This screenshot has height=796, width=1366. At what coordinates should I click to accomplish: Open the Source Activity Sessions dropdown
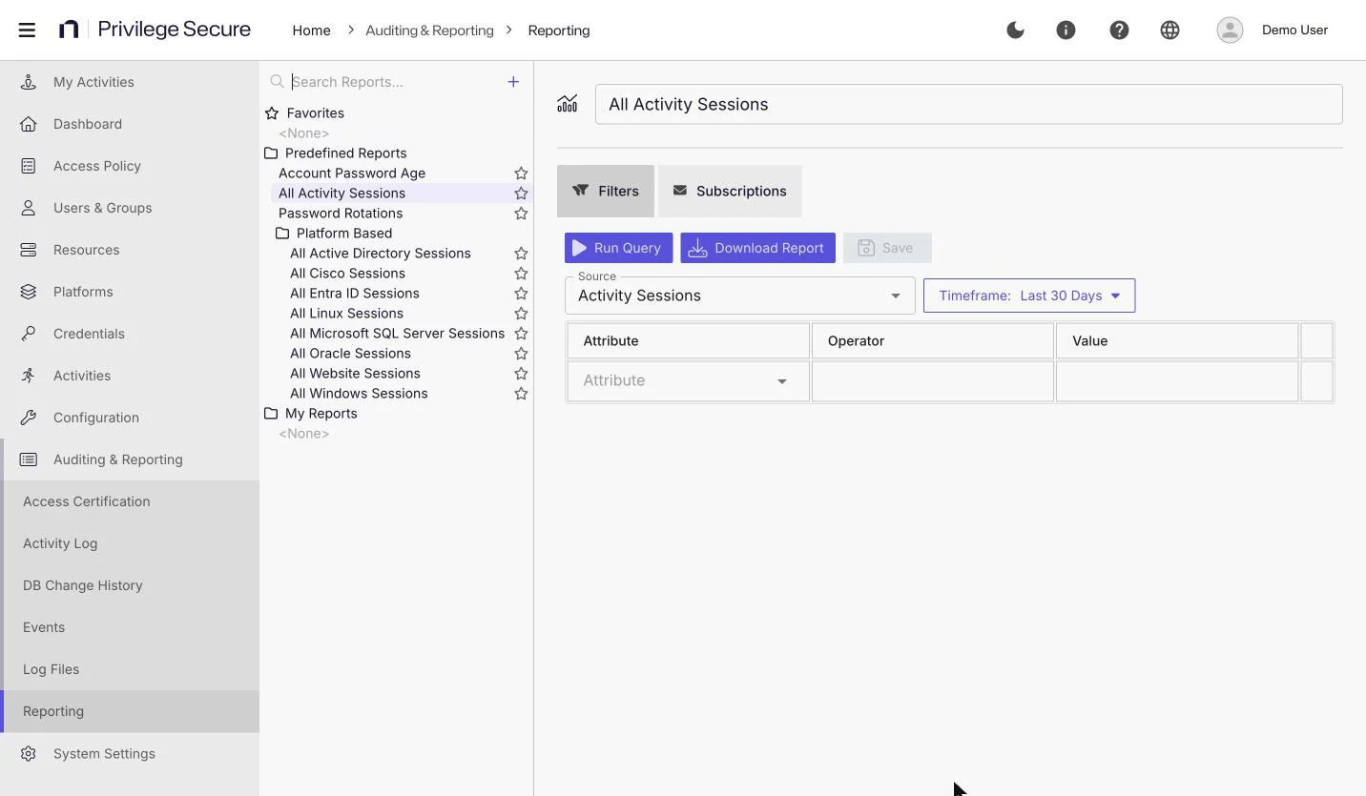click(739, 296)
